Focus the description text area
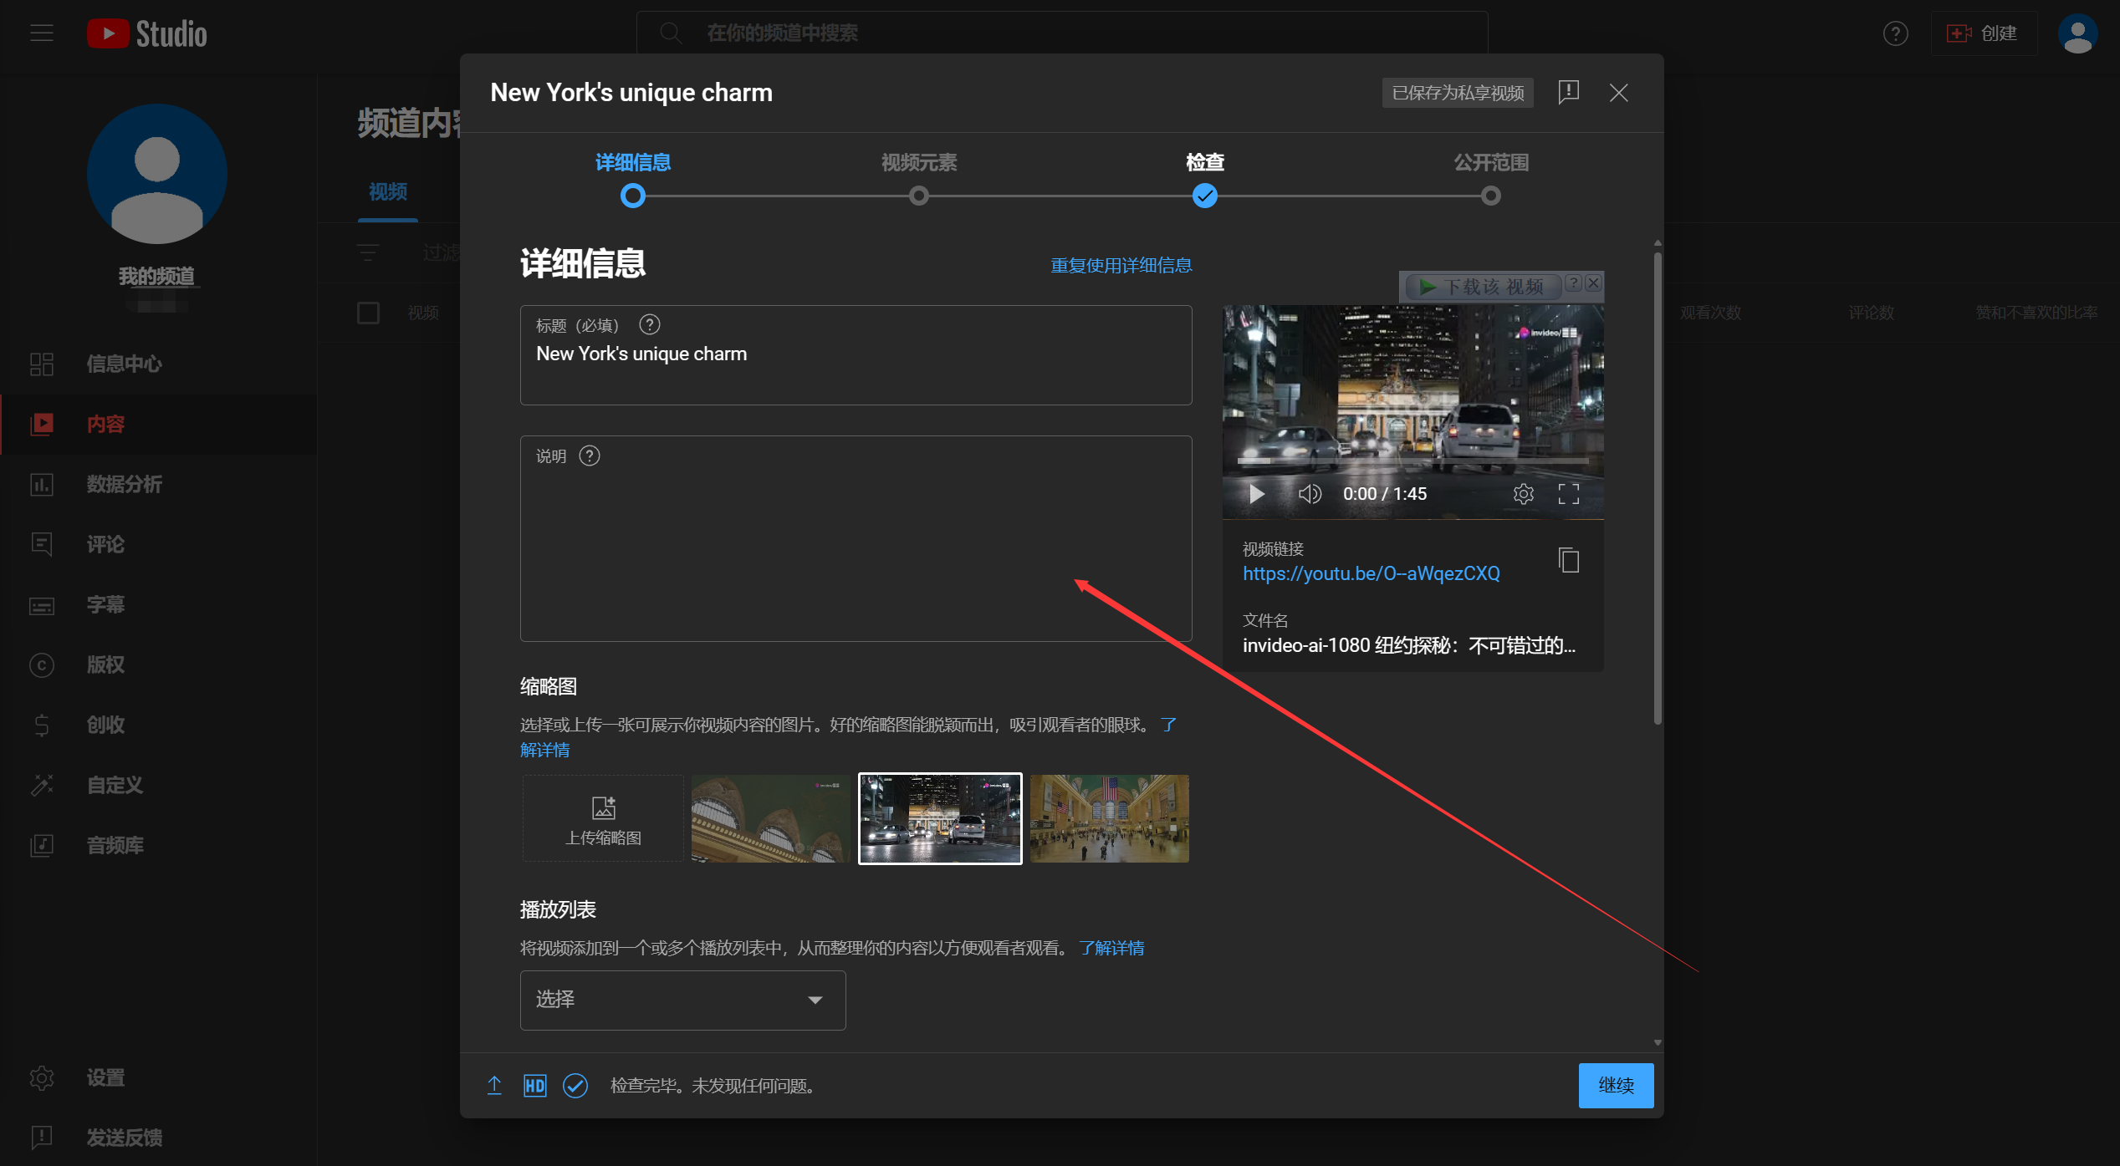 (856, 539)
